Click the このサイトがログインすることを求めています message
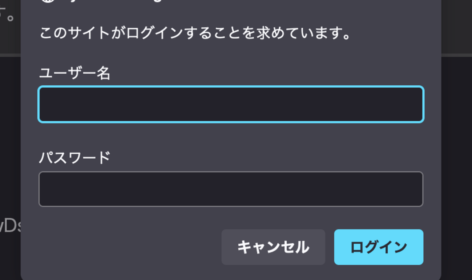This screenshot has height=280, width=472. pyautogui.click(x=195, y=33)
